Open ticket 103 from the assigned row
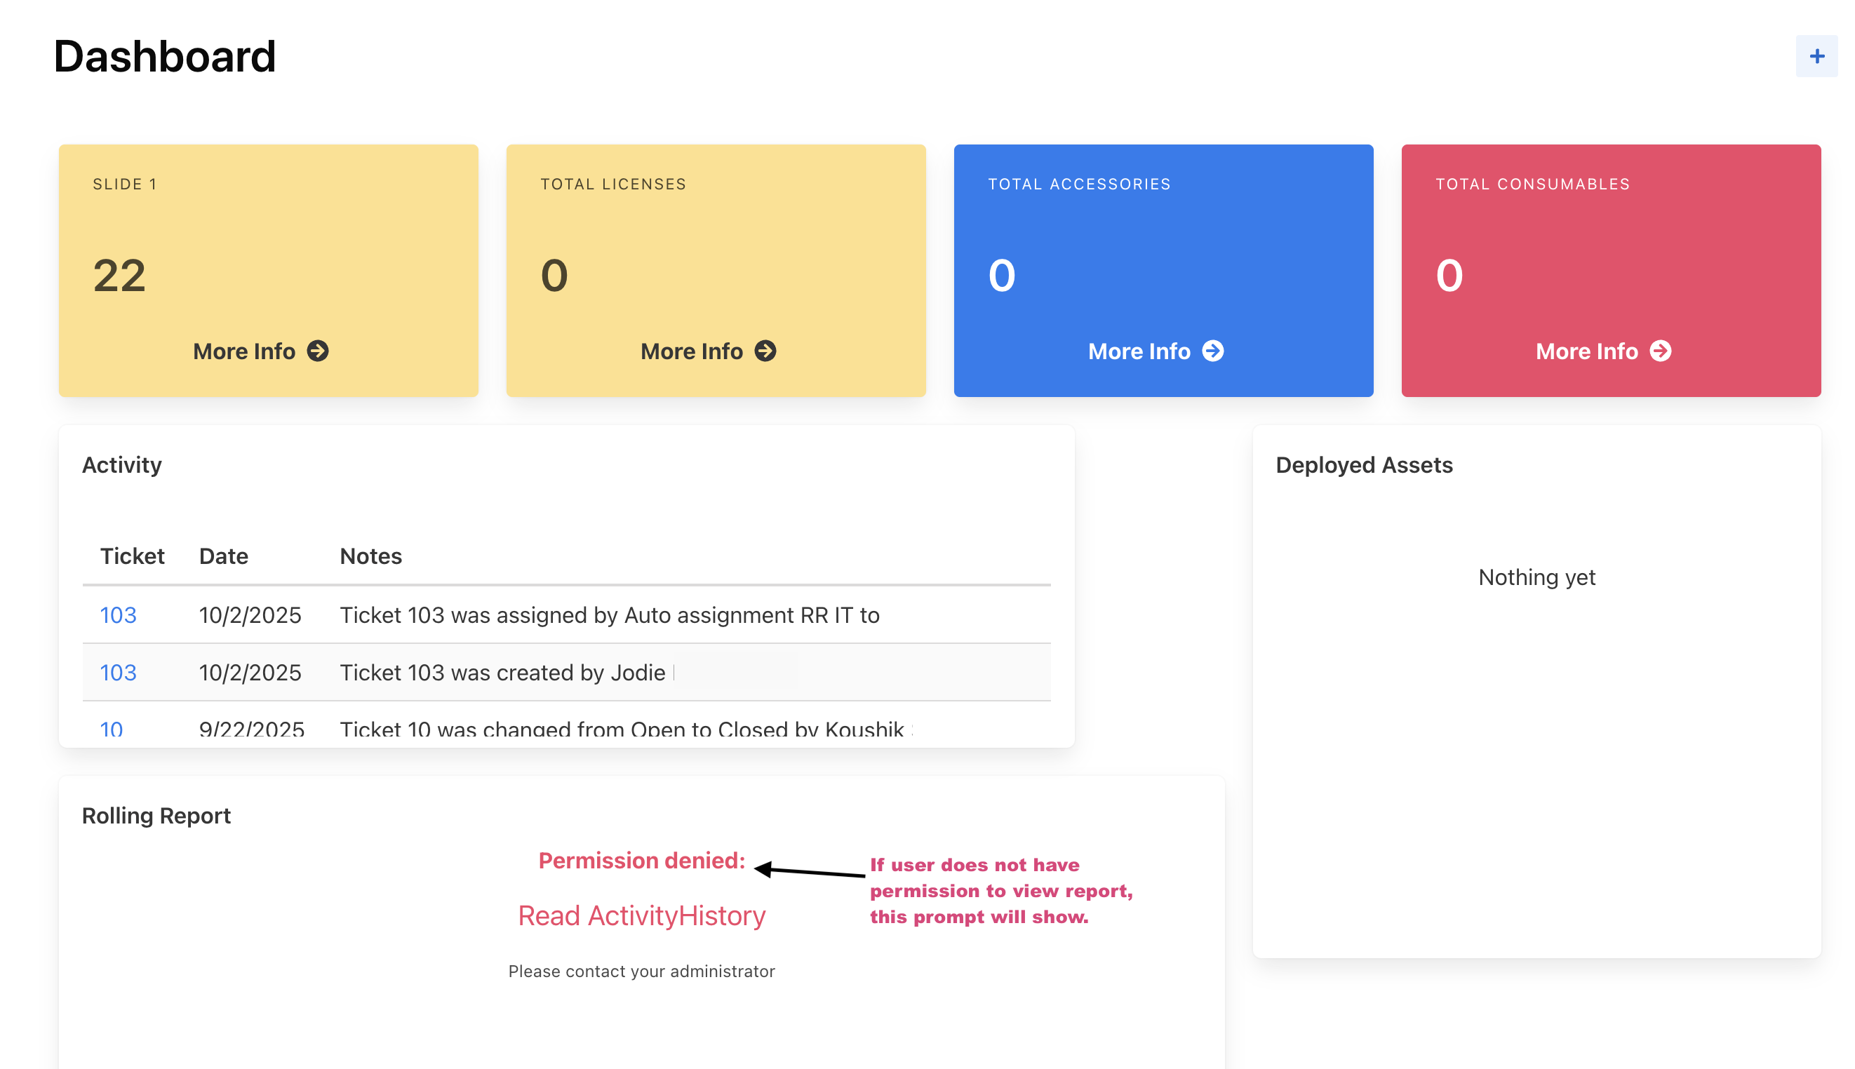Viewport: 1855px width, 1069px height. (119, 614)
